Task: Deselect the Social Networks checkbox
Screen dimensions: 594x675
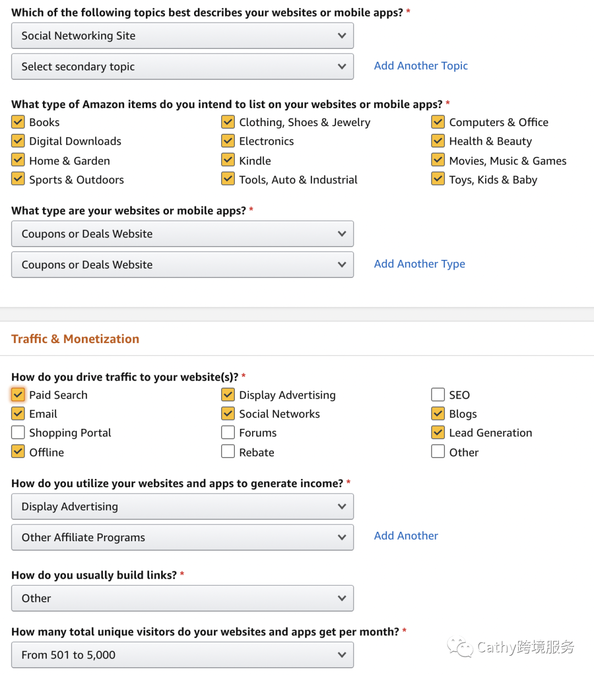Action: click(228, 413)
